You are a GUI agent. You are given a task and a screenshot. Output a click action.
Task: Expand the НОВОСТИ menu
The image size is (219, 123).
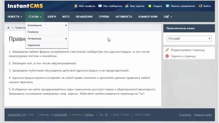point(15,17)
